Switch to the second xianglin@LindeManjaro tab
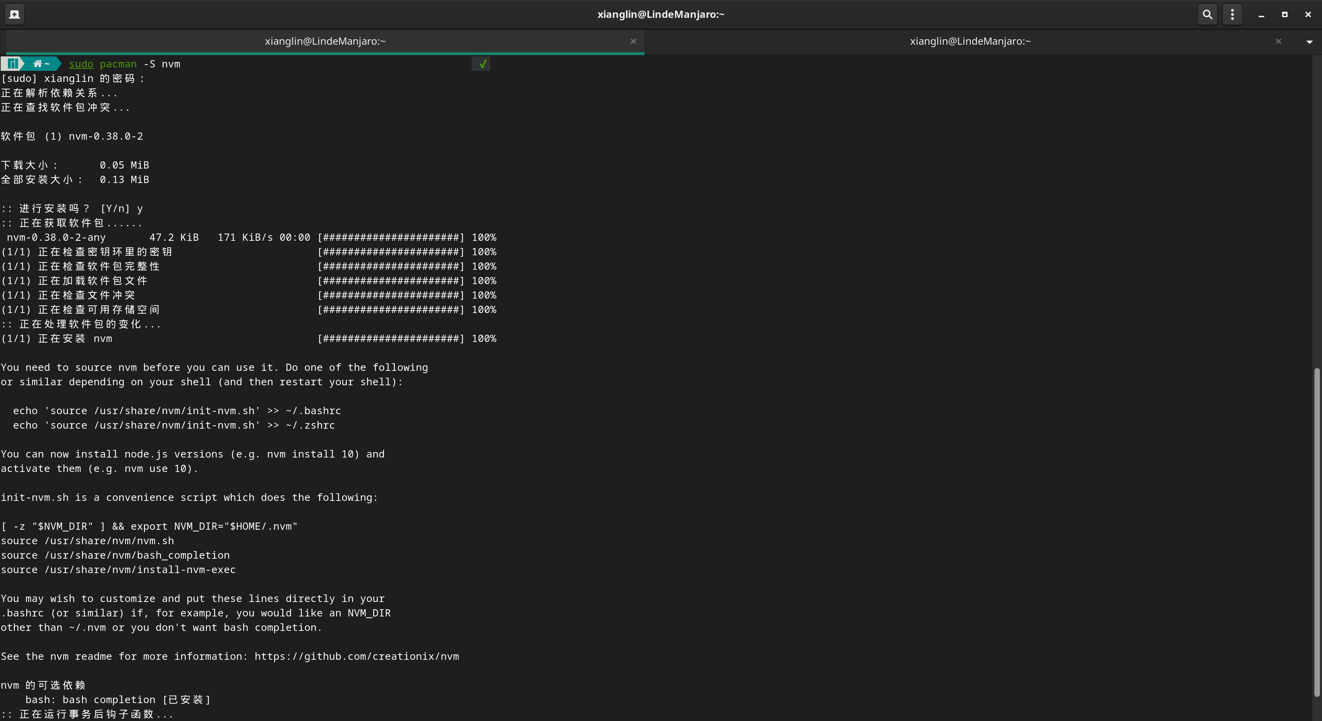The image size is (1322, 721). click(970, 41)
